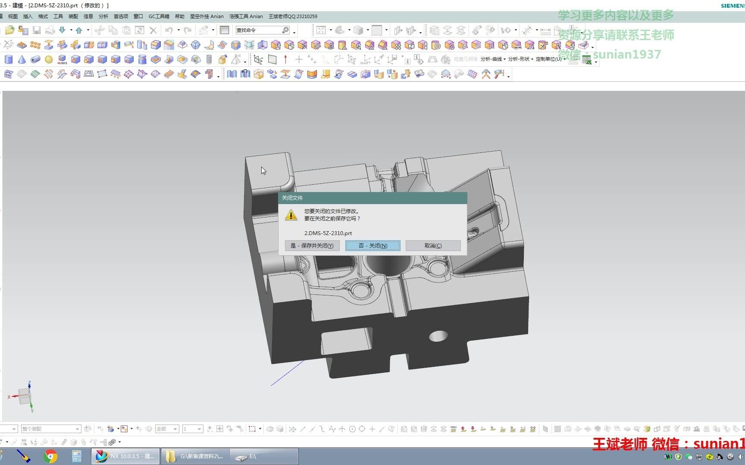Open the numeric combo box showing 1
The image size is (745, 465).
point(192,429)
